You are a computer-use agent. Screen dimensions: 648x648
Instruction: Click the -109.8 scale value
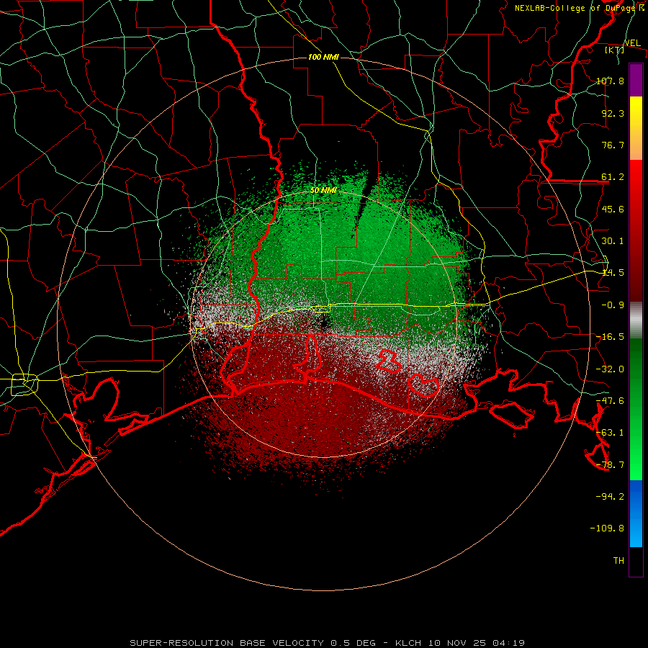click(x=607, y=528)
